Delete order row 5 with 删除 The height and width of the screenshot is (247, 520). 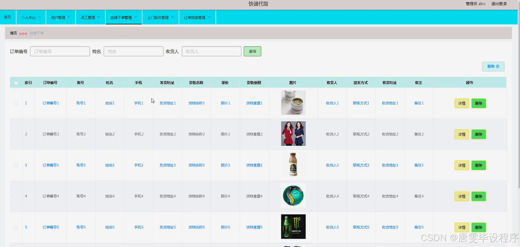coord(479,228)
